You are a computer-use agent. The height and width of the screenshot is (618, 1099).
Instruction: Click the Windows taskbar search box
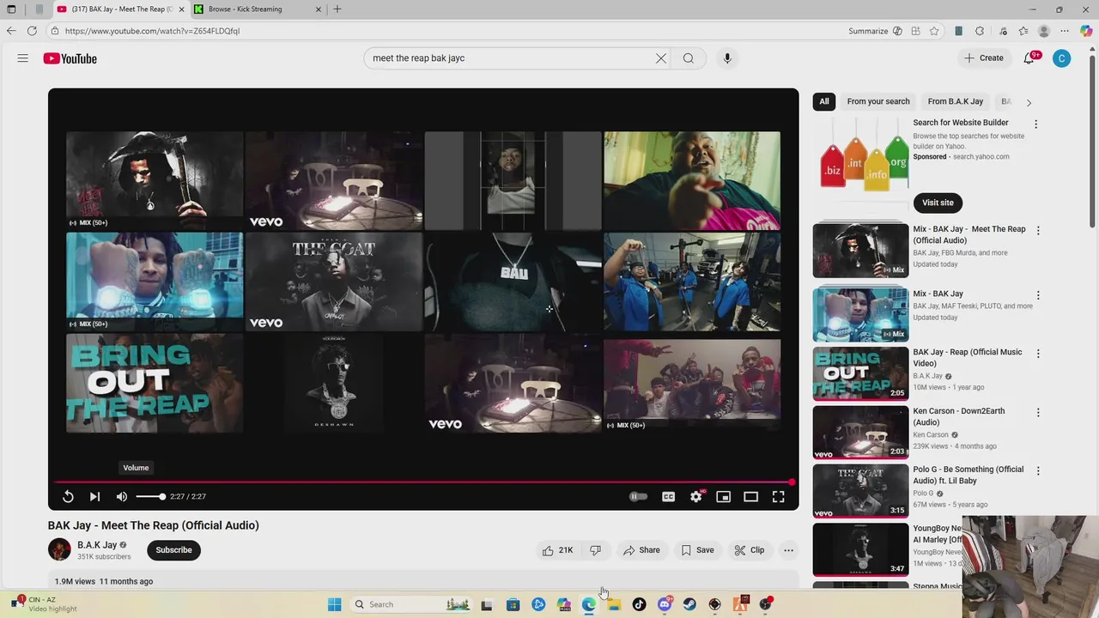tap(412, 604)
